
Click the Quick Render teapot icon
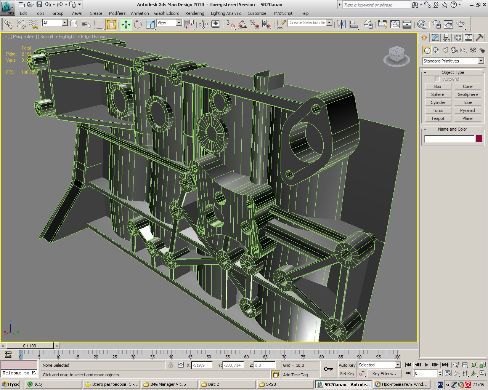click(461, 24)
